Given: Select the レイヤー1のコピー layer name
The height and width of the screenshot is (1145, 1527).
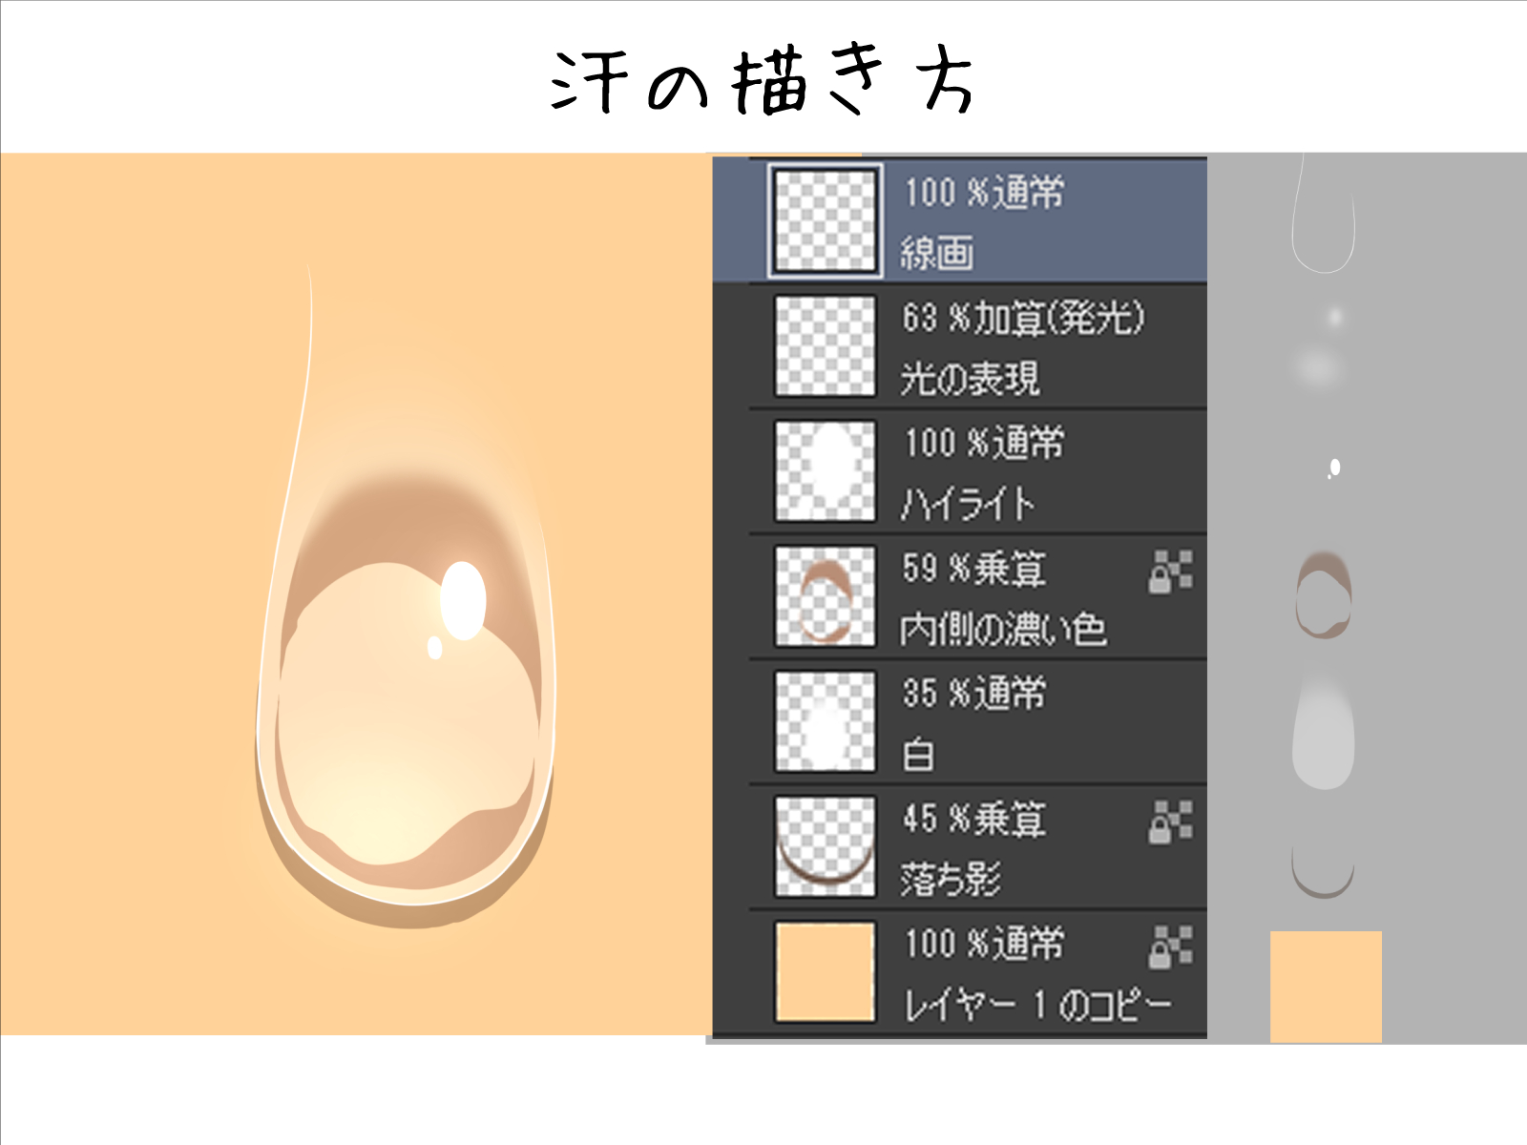Looking at the screenshot, I should pyautogui.click(x=1037, y=1005).
